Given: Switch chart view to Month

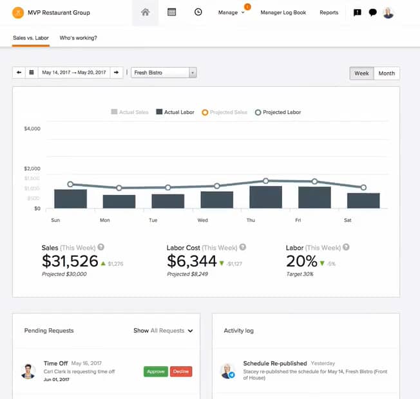Looking at the screenshot, I should (x=387, y=73).
